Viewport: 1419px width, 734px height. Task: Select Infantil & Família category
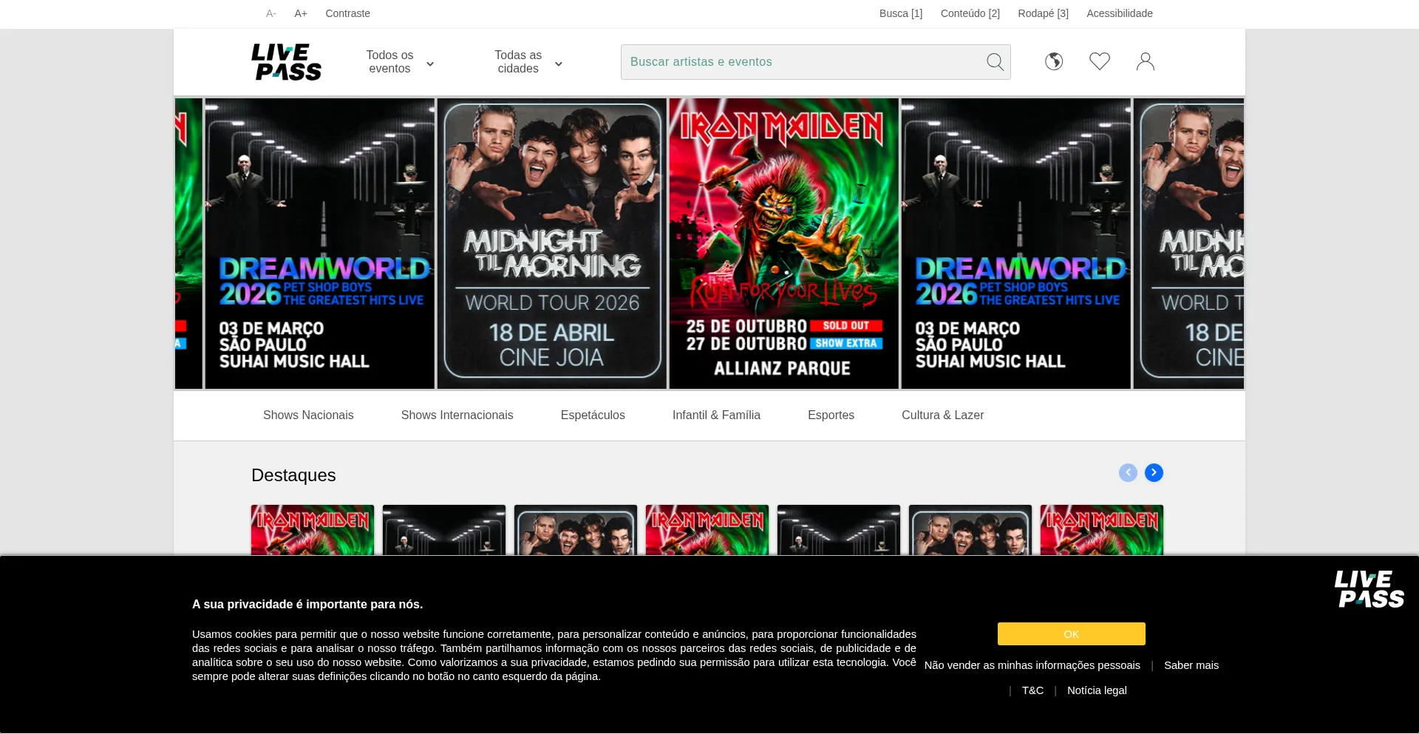pos(716,415)
